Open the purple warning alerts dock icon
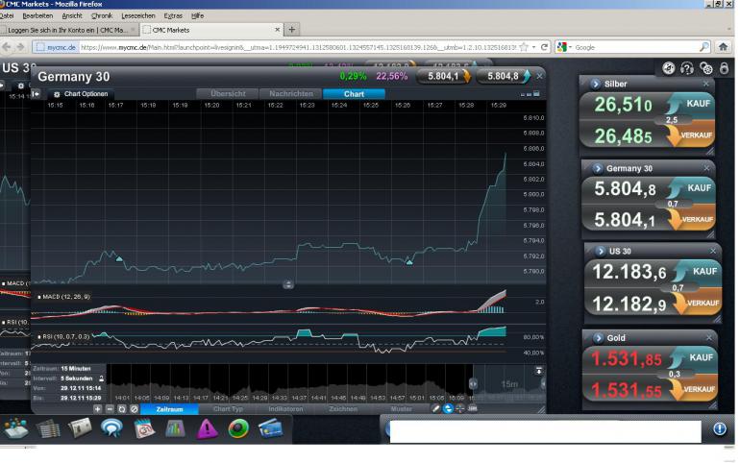 point(207,429)
